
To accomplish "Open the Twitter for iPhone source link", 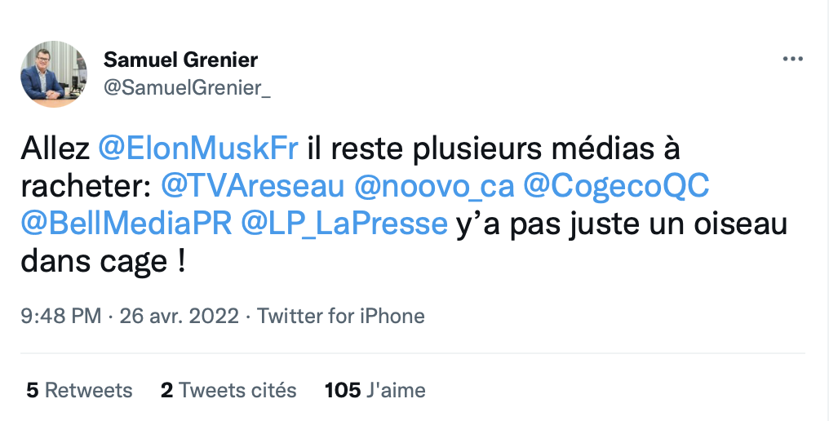I will pos(341,316).
